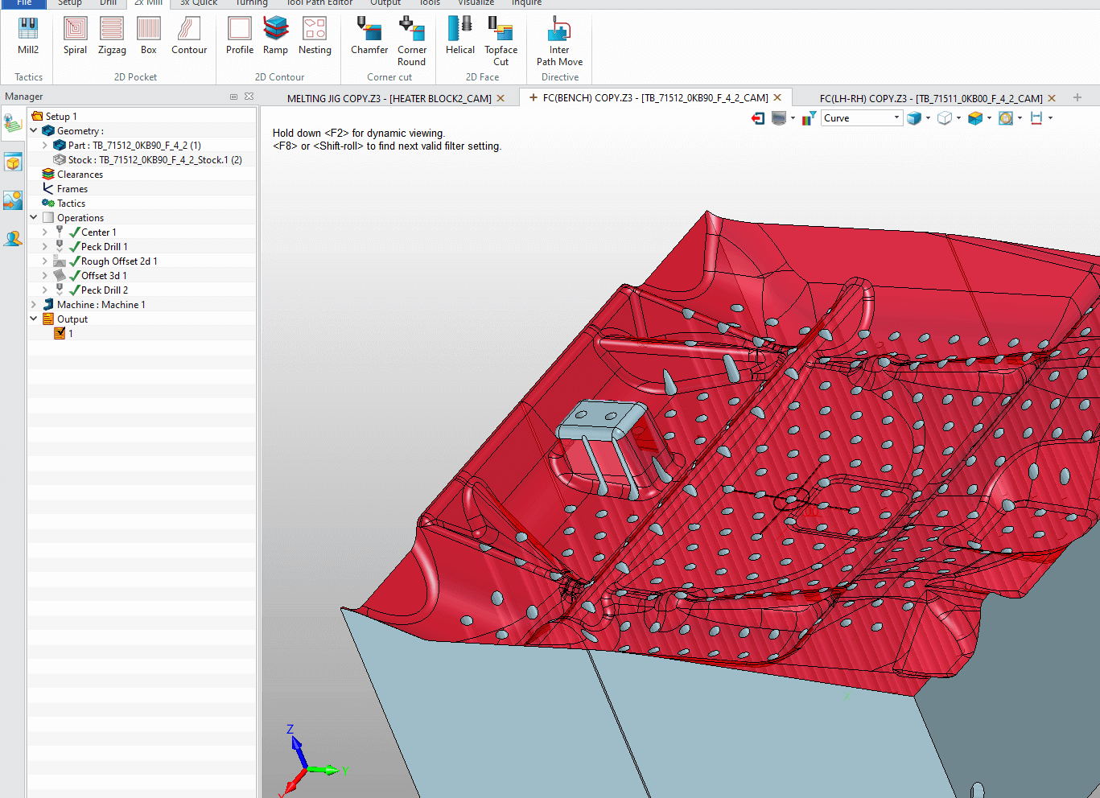Image resolution: width=1100 pixels, height=798 pixels.
Task: Pick the Profile 2D contour tool
Action: pos(240,36)
